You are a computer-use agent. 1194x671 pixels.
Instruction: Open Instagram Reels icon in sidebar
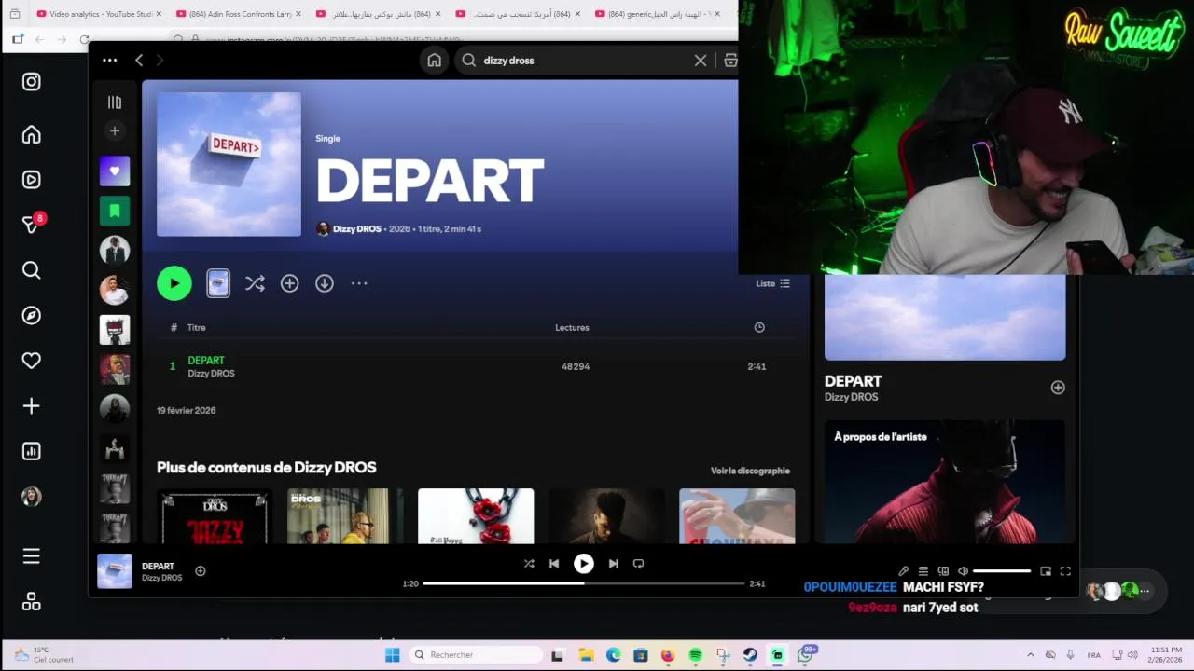coord(32,180)
